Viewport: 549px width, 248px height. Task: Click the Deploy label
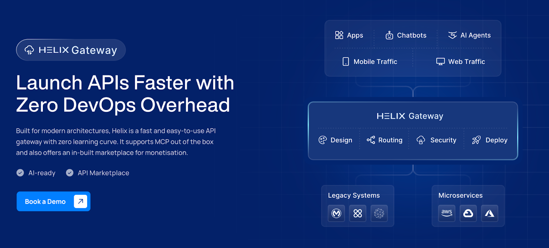497,140
